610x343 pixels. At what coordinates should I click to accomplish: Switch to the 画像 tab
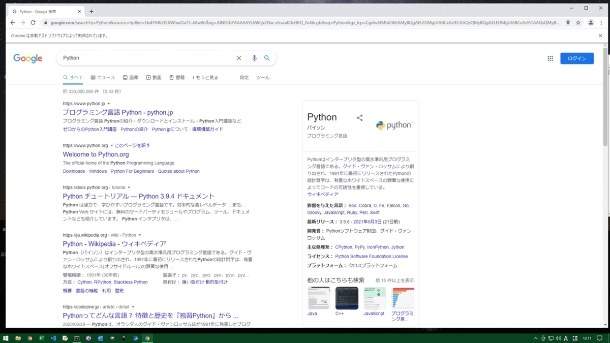(131, 78)
